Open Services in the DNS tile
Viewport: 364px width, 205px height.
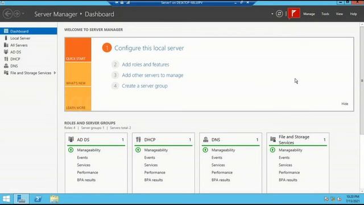click(218, 165)
